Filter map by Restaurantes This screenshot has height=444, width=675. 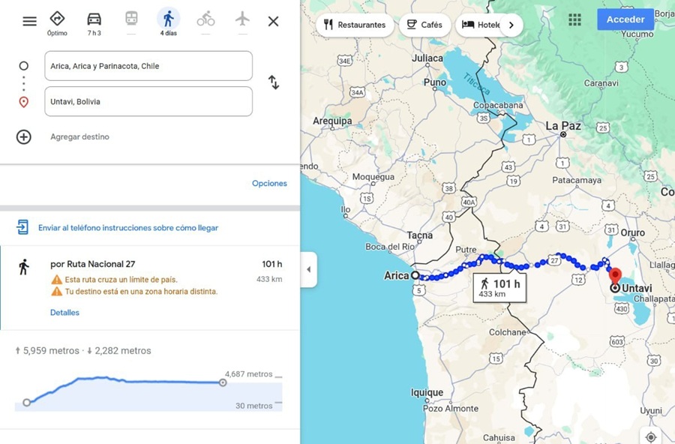click(355, 25)
